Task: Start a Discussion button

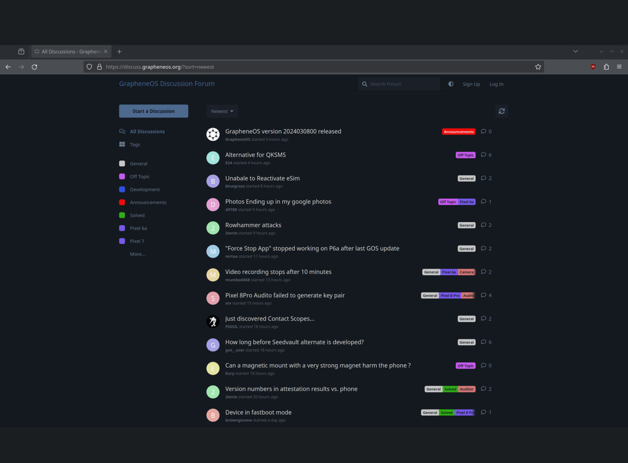Action: (x=154, y=111)
